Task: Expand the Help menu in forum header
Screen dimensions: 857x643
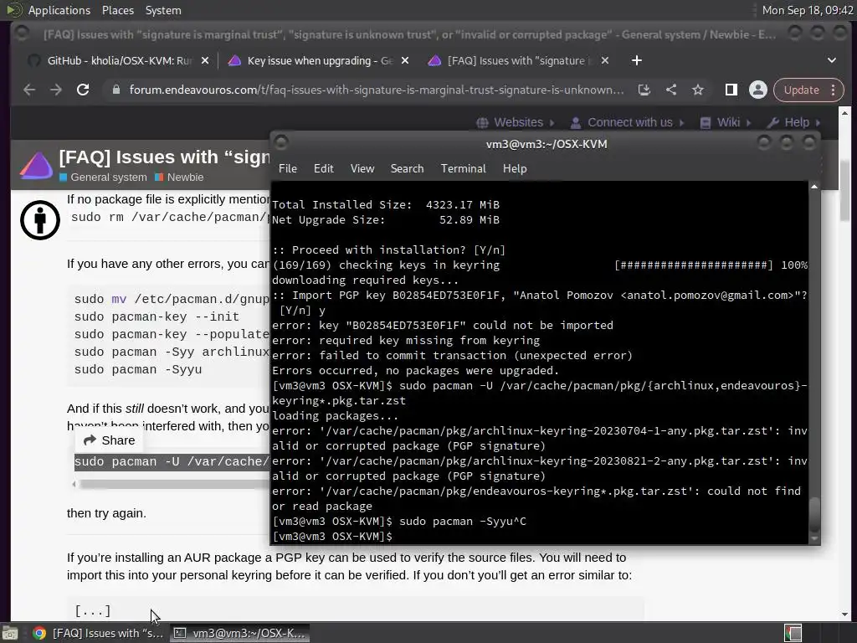Action: 793,122
